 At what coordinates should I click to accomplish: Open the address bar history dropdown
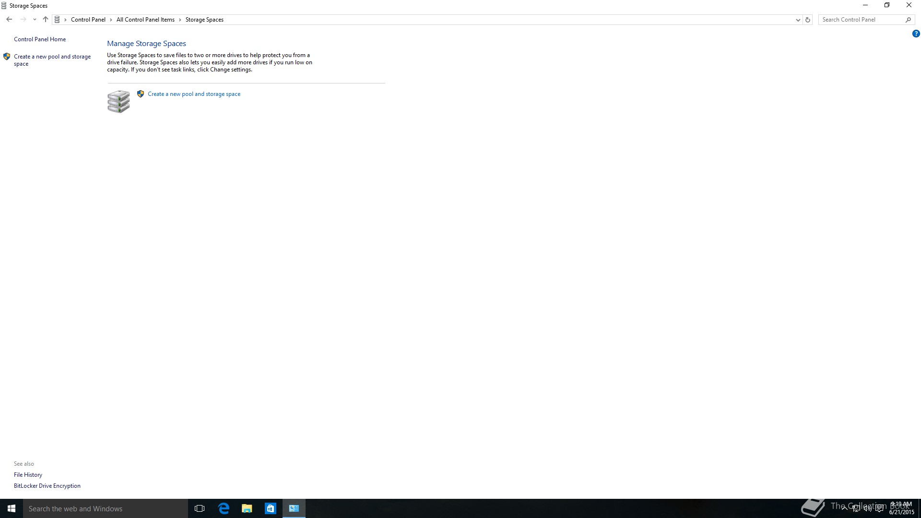coord(798,20)
